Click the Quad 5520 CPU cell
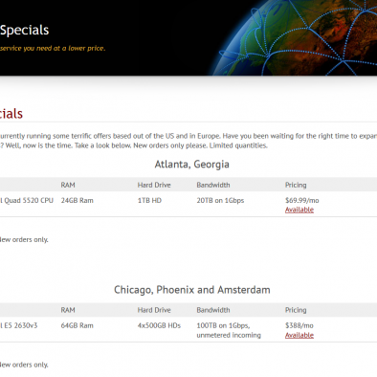 27,200
